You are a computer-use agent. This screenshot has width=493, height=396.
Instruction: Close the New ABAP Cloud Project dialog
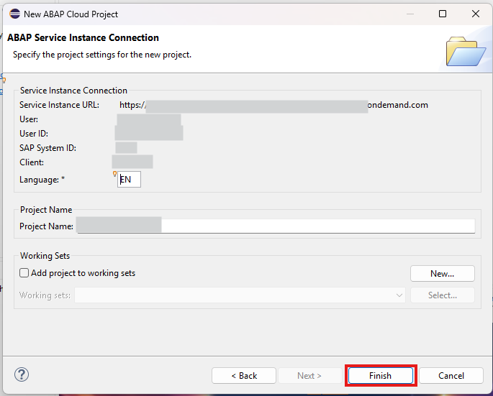pyautogui.click(x=476, y=14)
